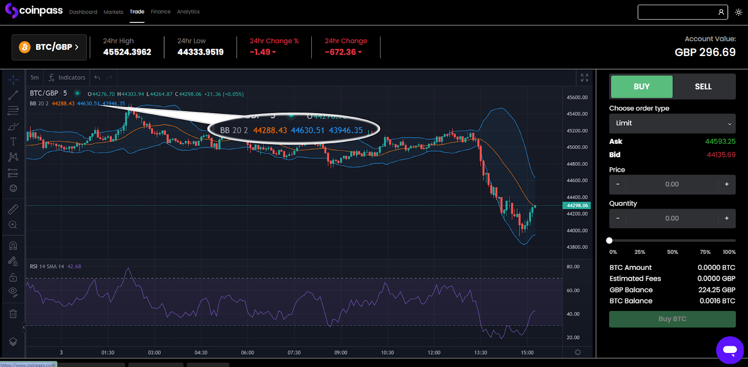The width and height of the screenshot is (748, 367).
Task: Click the Price input field
Action: coord(672,184)
